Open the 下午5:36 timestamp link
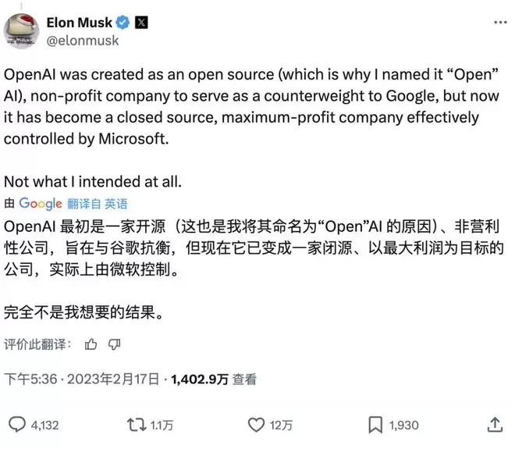This screenshot has height=449, width=515. click(30, 380)
